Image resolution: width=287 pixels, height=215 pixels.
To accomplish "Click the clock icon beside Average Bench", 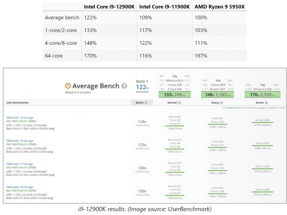I will pos(68,86).
